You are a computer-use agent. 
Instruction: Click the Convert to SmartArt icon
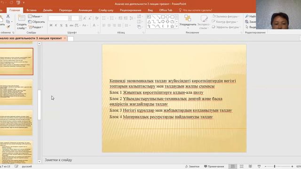[x=139, y=27]
